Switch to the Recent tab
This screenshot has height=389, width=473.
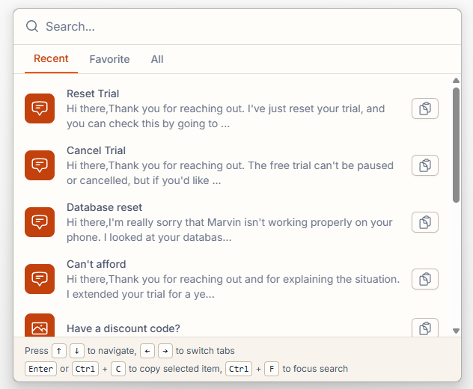tap(51, 59)
